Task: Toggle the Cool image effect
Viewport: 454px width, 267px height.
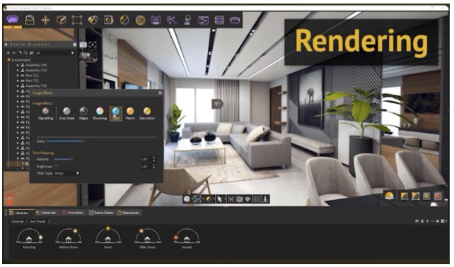Action: [x=116, y=114]
